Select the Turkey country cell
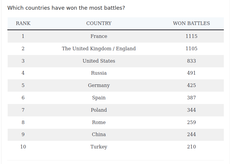This screenshot has width=230, height=164. click(x=99, y=147)
